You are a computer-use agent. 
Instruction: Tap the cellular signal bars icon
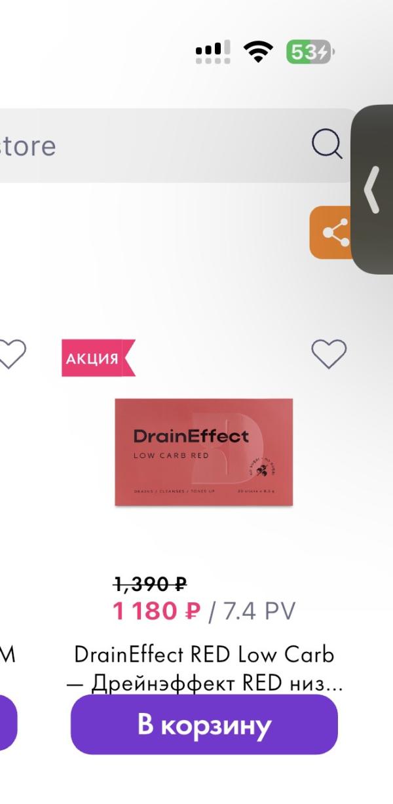(213, 52)
